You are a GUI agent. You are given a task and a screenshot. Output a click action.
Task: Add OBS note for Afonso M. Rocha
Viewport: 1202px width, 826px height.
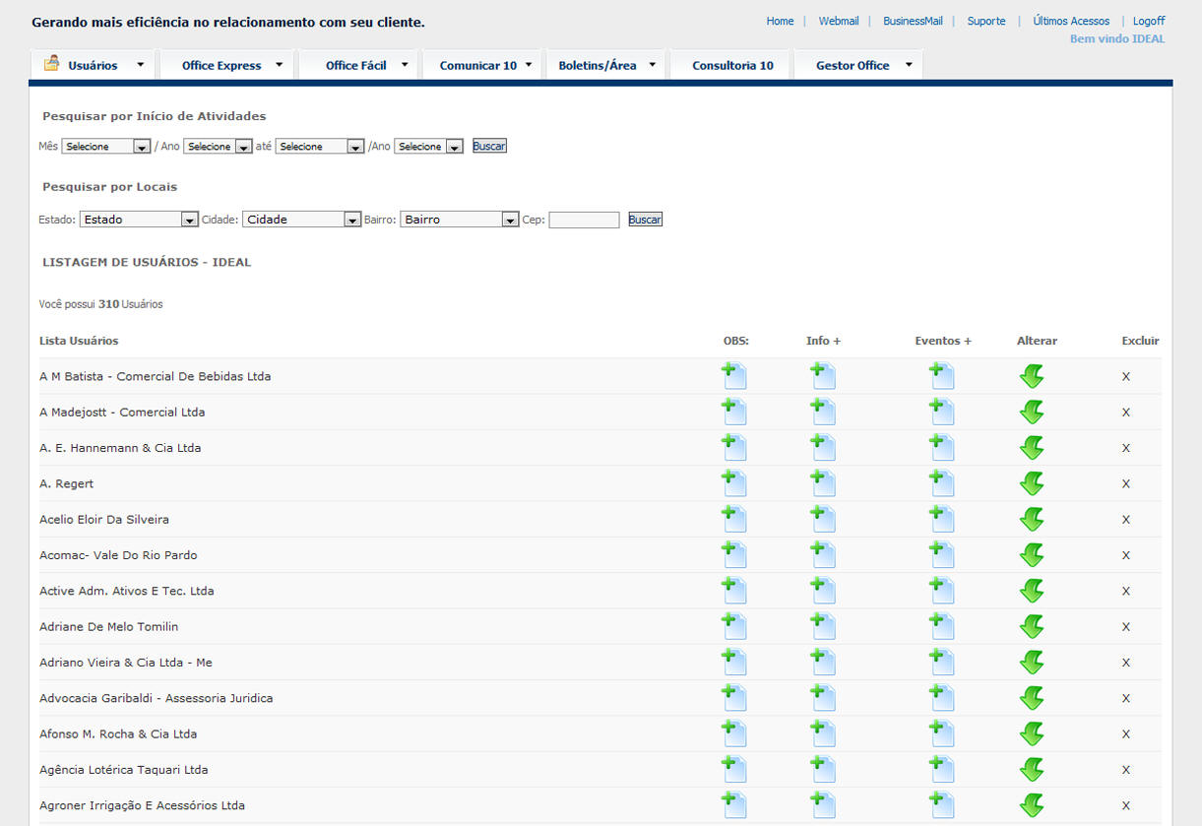click(734, 733)
